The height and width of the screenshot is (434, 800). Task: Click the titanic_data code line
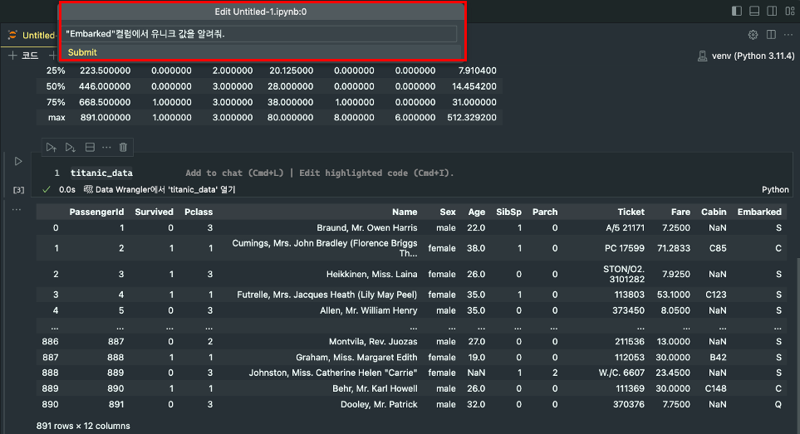pyautogui.click(x=101, y=173)
